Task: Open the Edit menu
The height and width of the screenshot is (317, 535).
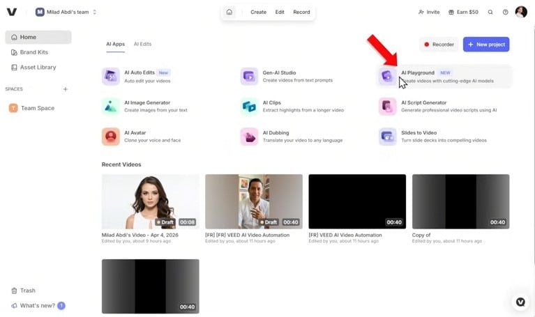Action: pyautogui.click(x=280, y=12)
